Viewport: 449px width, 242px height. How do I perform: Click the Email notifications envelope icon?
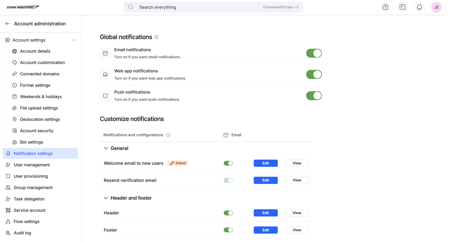(x=105, y=53)
